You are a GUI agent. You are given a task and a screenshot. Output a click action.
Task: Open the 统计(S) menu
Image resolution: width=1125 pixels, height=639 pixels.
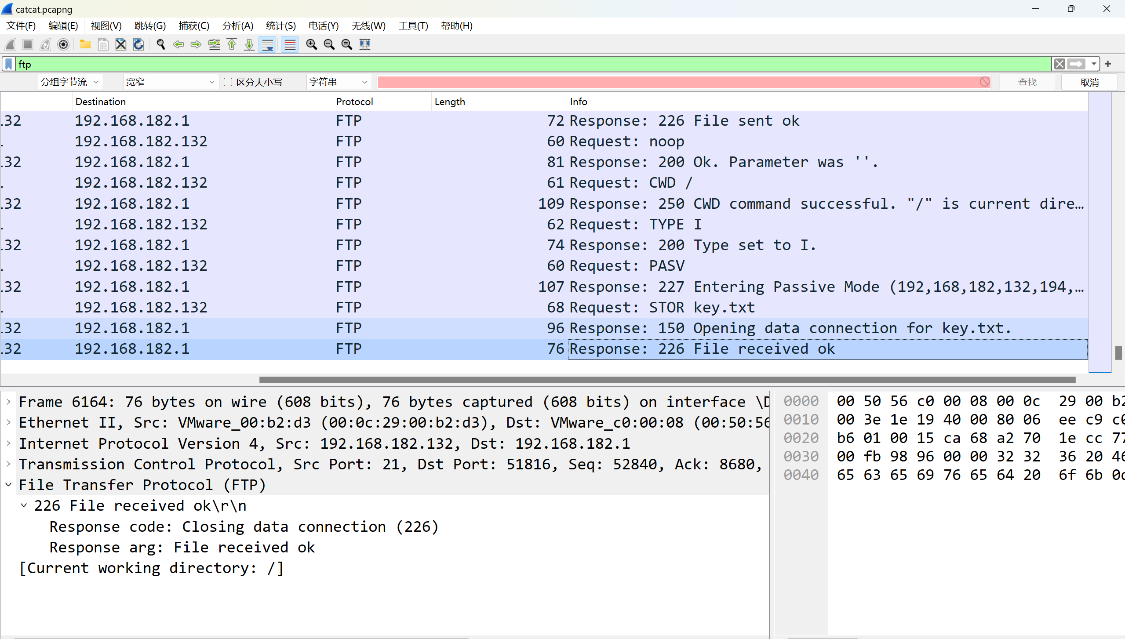[280, 26]
